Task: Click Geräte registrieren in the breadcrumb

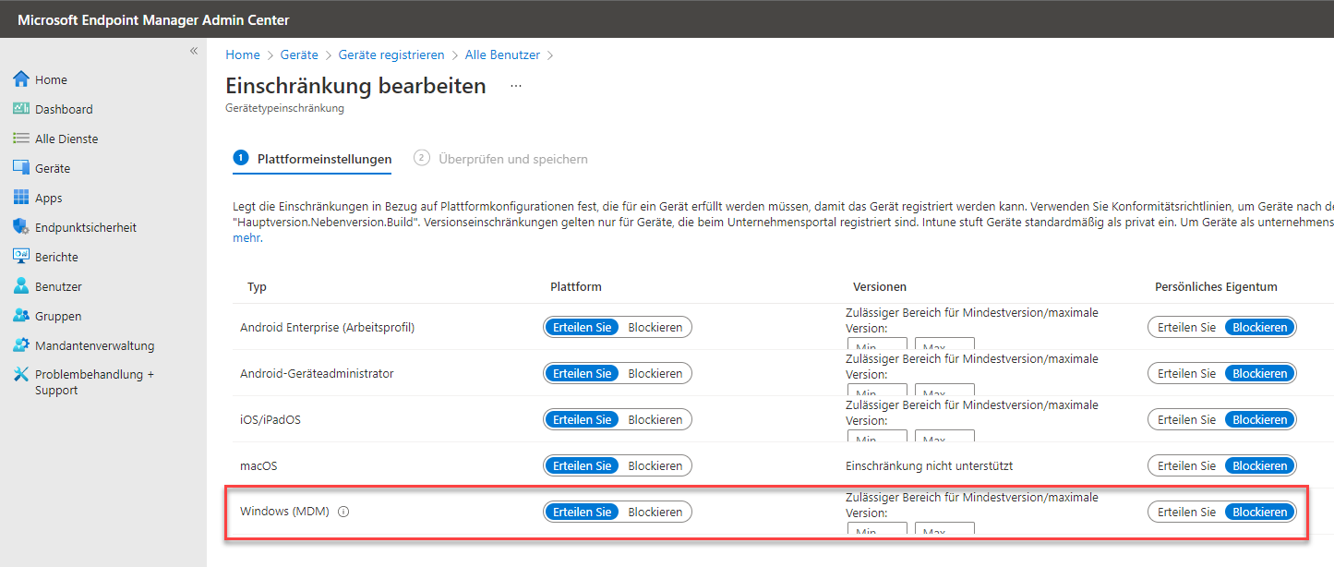Action: click(391, 55)
